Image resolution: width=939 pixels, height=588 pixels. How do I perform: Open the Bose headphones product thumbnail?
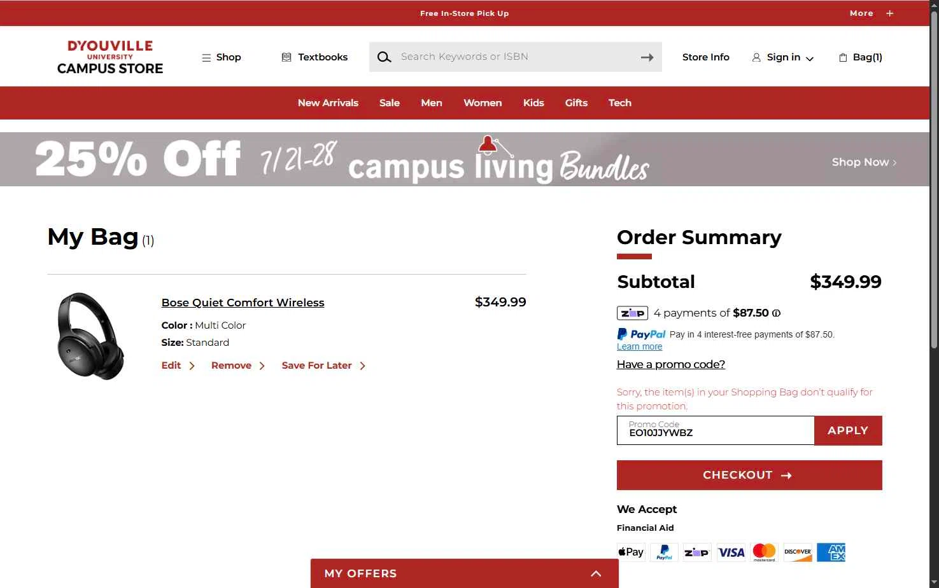coord(90,336)
